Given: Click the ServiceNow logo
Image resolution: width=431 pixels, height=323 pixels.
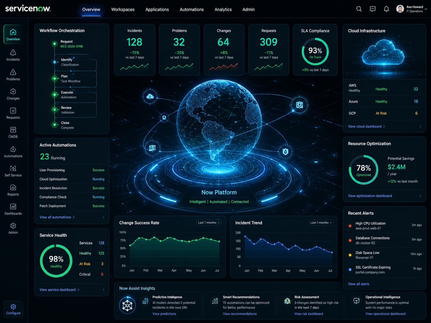Looking at the screenshot, I should (x=28, y=8).
